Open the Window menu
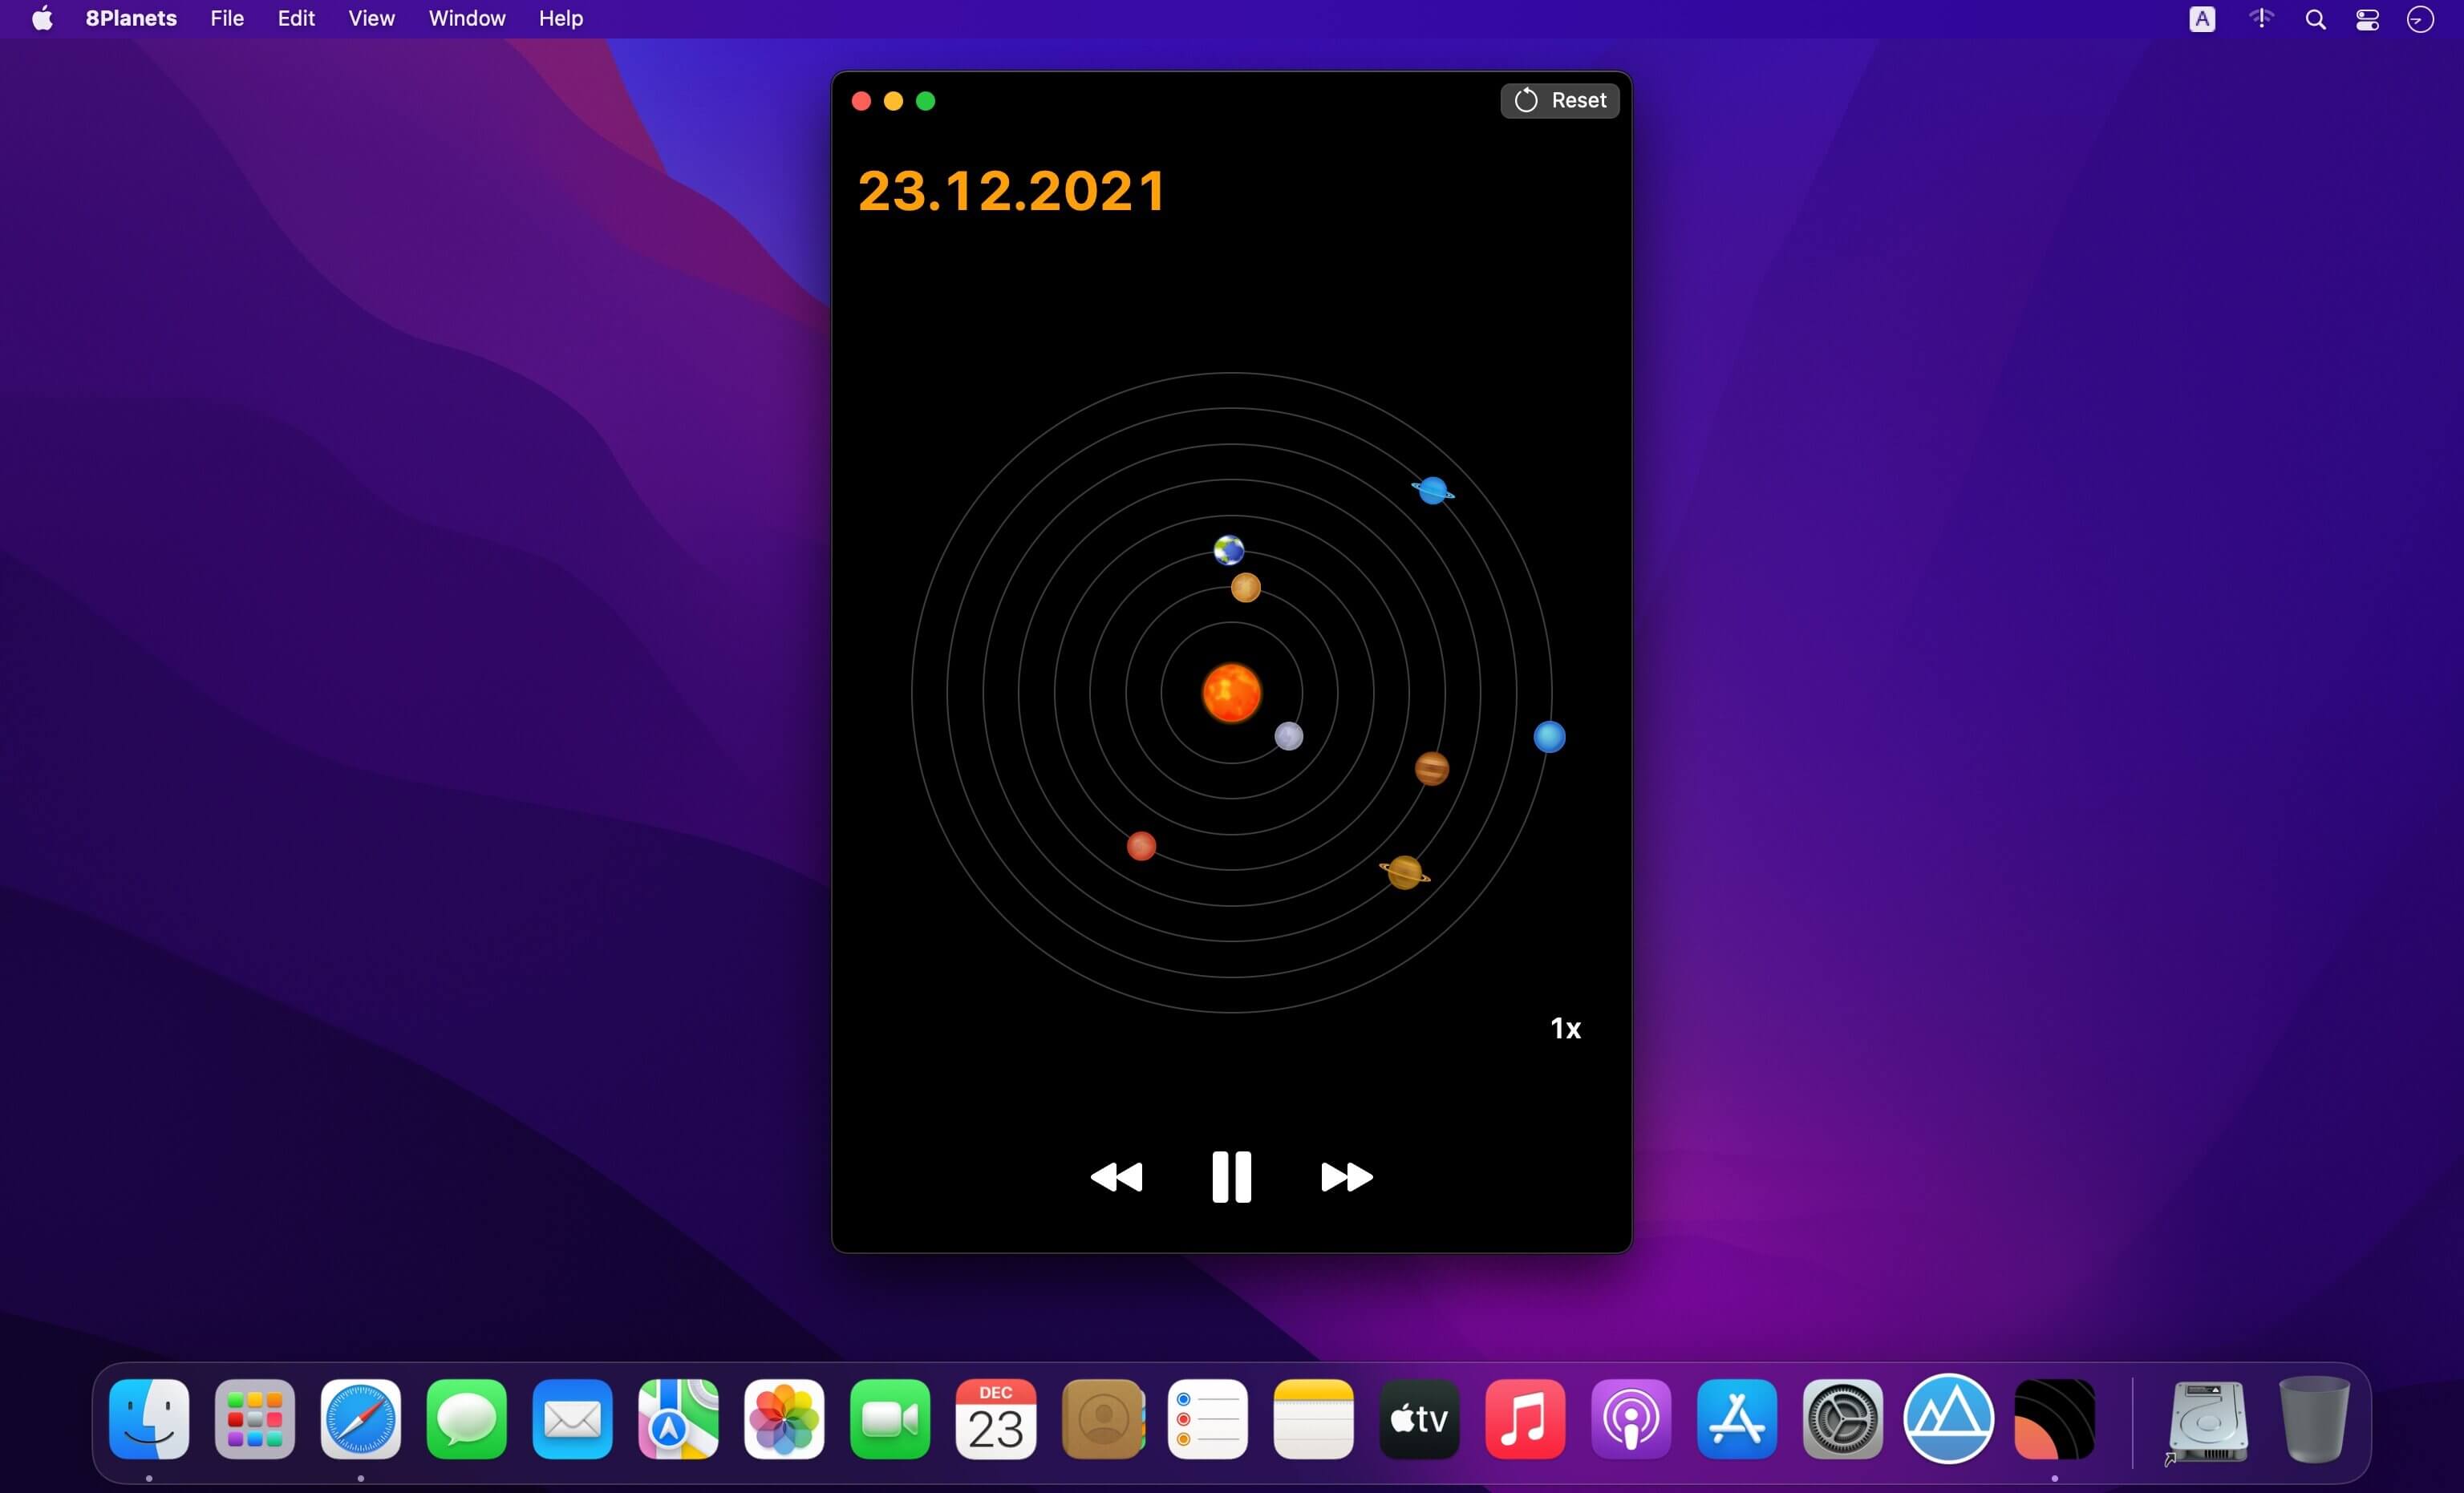This screenshot has width=2464, height=1493. (467, 18)
